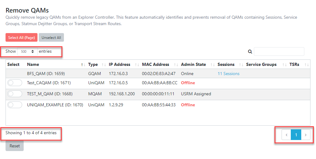This screenshot has height=159, width=316.
Task: Sort by IP Address column arrows
Action: (137, 65)
